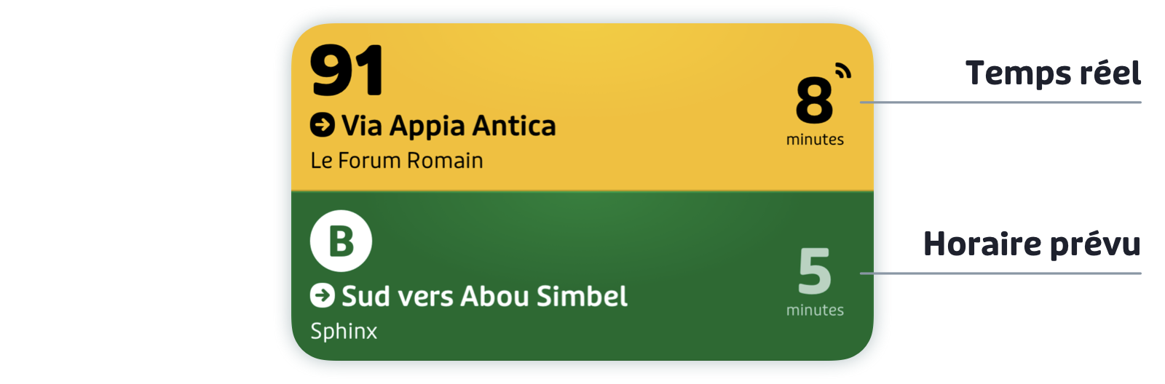Select the white circle B line badge

point(341,241)
